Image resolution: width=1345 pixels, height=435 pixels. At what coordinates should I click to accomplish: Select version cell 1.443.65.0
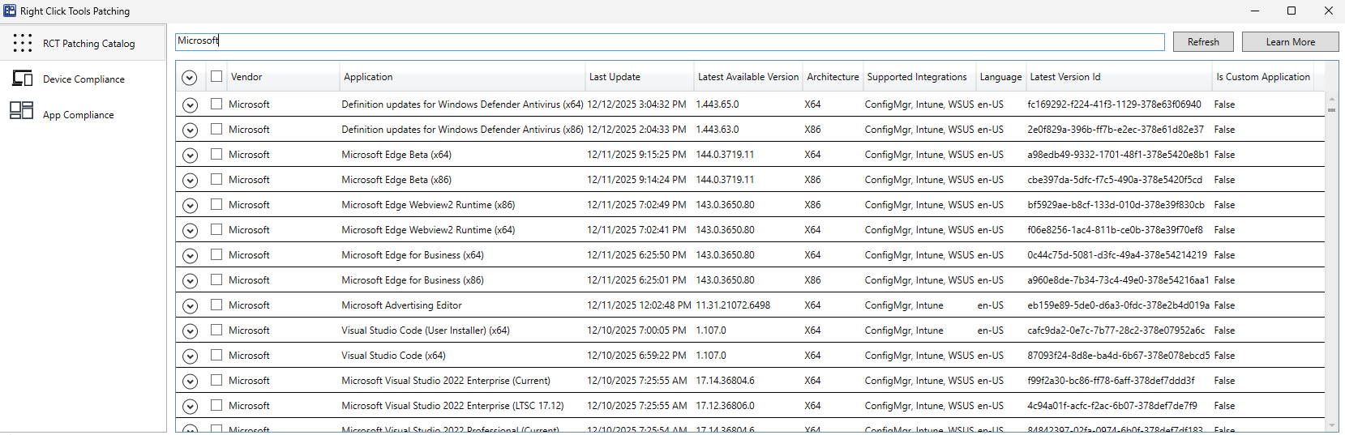(717, 104)
